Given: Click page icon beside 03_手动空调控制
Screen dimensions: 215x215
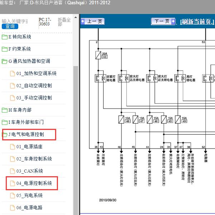Looking at the screenshot, I should click(13, 98).
